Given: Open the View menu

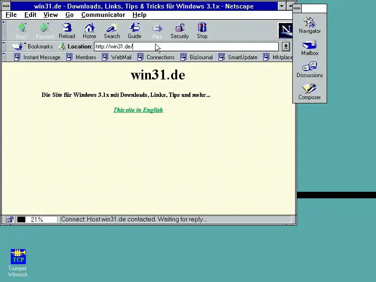Looking at the screenshot, I should click(51, 15).
